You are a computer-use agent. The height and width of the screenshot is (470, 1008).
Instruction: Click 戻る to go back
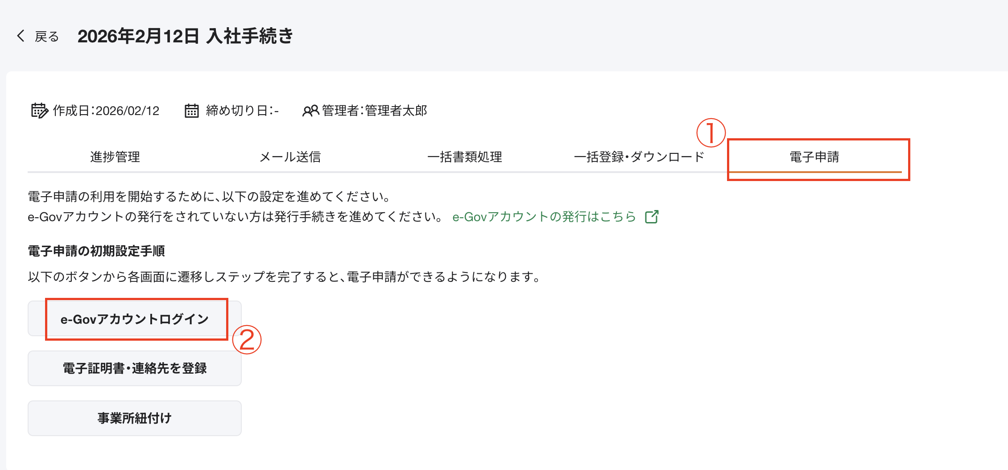point(46,36)
